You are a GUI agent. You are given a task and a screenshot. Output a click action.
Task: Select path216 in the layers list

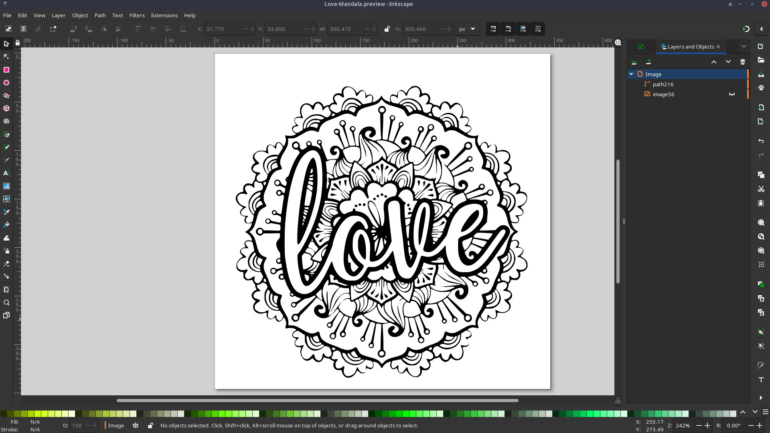click(663, 84)
